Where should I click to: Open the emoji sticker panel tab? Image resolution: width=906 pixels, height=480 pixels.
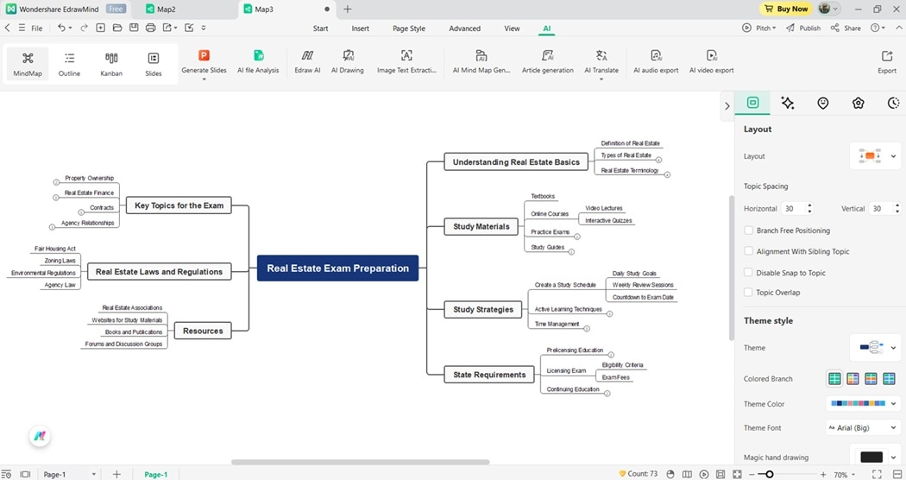pyautogui.click(x=823, y=103)
